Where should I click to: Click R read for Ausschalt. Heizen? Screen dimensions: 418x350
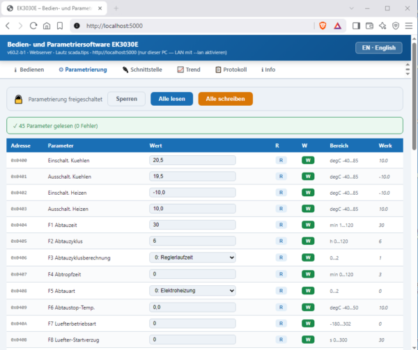pyautogui.click(x=281, y=209)
